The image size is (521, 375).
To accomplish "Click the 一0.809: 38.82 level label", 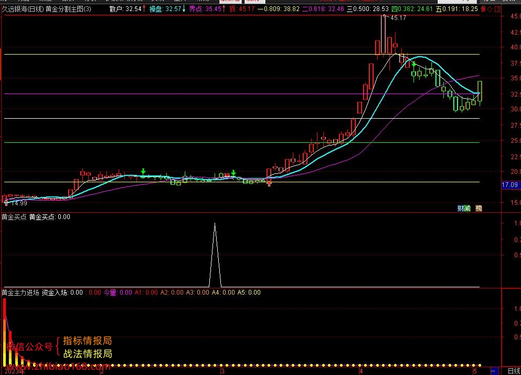I will click(x=279, y=9).
